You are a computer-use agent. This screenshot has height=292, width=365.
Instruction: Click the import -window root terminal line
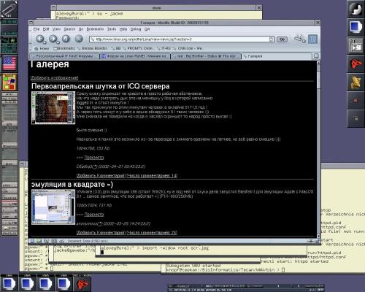(x=155, y=248)
